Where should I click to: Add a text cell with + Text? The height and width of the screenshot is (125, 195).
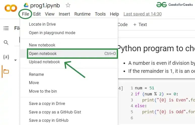coord(140,24)
